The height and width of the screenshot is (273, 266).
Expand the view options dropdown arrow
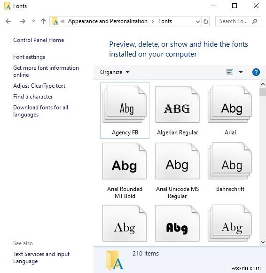[x=241, y=72]
